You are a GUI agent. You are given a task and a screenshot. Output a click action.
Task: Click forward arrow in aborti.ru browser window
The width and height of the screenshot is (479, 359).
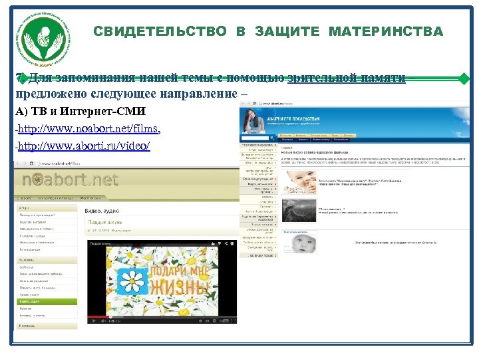click(249, 104)
